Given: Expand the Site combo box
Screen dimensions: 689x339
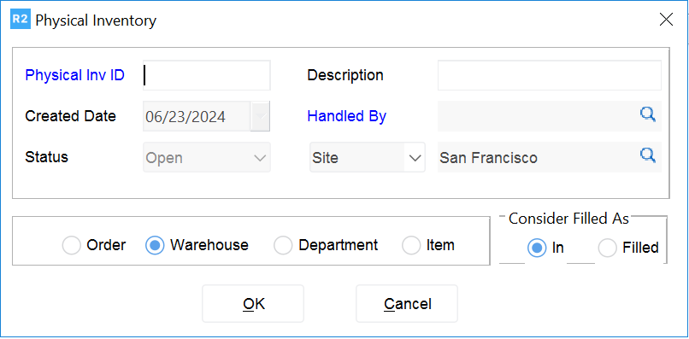Looking at the screenshot, I should [x=368, y=157].
